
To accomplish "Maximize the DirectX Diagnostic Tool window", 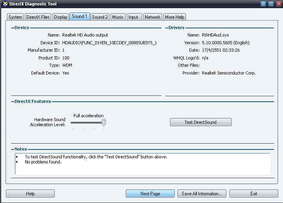I will click(271, 4).
